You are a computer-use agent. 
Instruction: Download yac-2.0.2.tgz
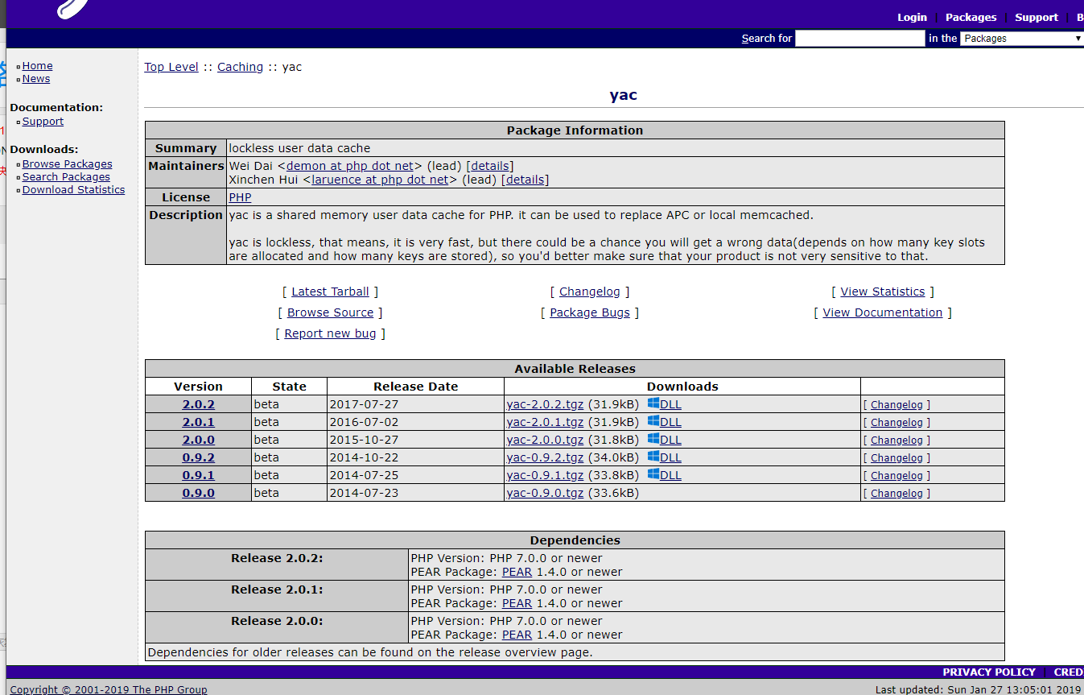point(545,404)
